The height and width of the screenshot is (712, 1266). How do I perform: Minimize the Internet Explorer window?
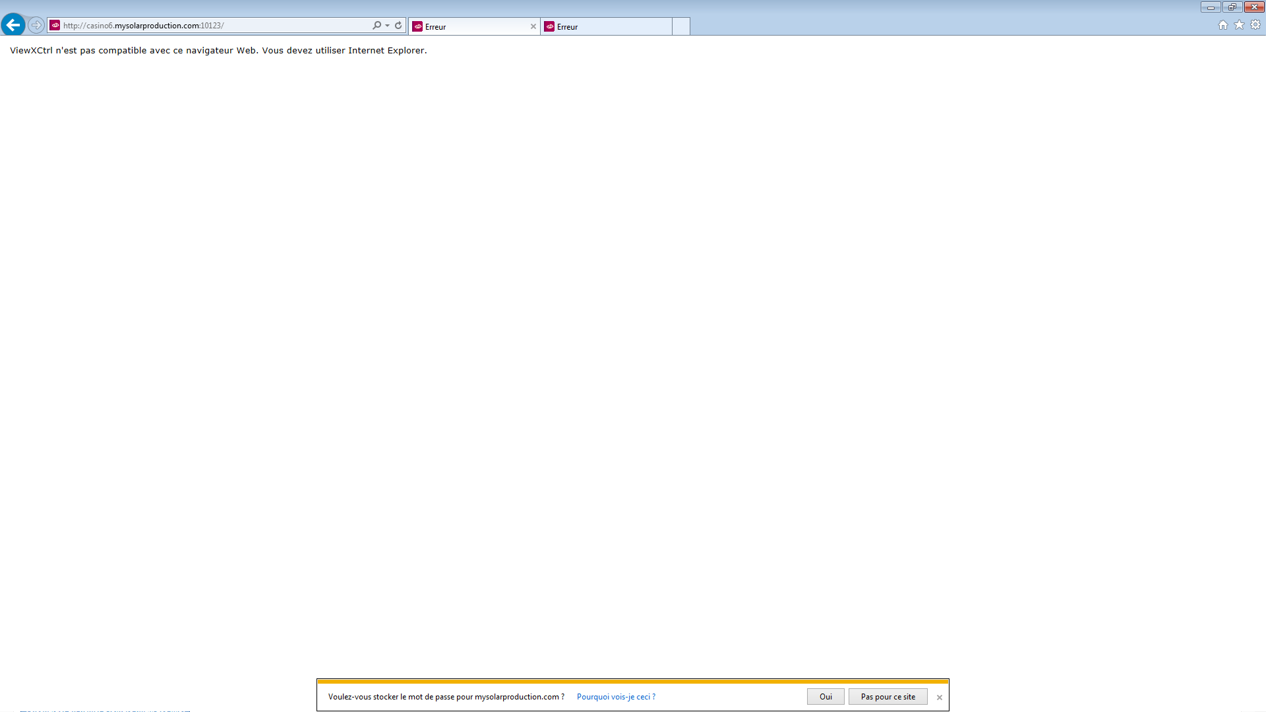1211,7
